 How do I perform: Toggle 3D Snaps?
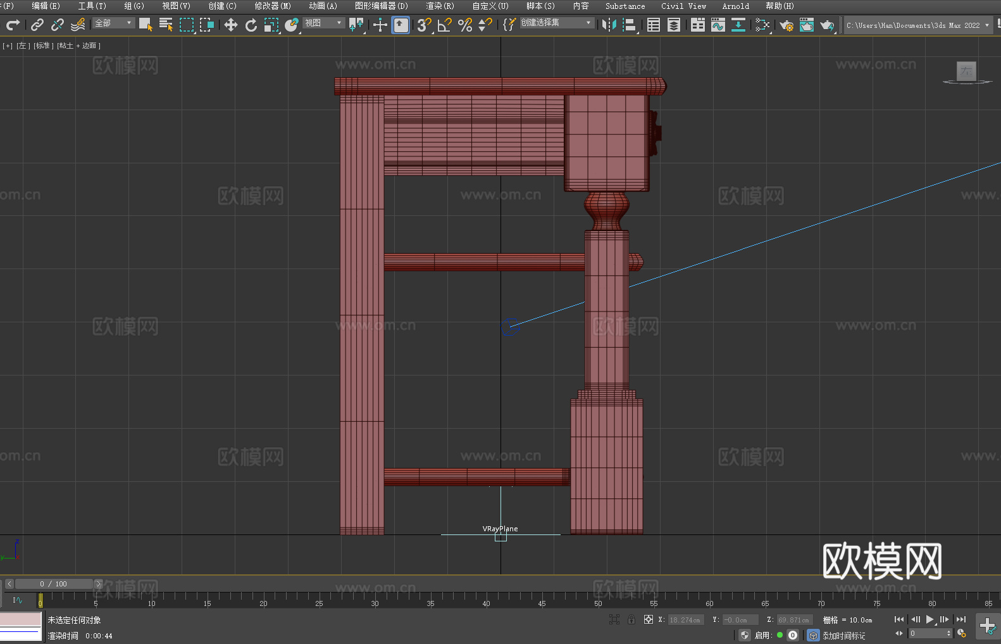pyautogui.click(x=425, y=25)
